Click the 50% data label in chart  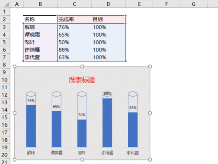coord(82,115)
